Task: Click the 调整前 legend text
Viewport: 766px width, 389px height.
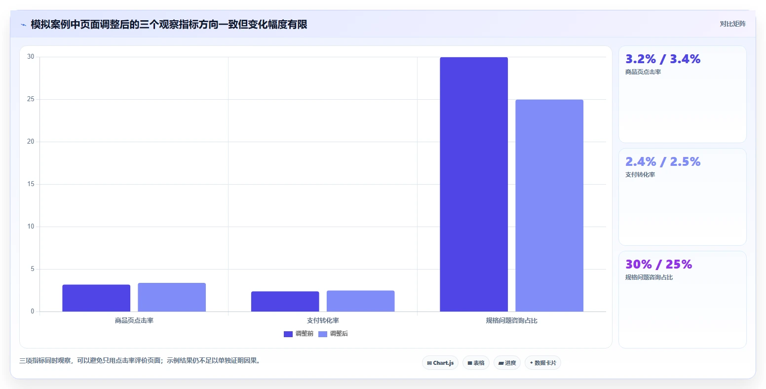Action: pyautogui.click(x=305, y=334)
